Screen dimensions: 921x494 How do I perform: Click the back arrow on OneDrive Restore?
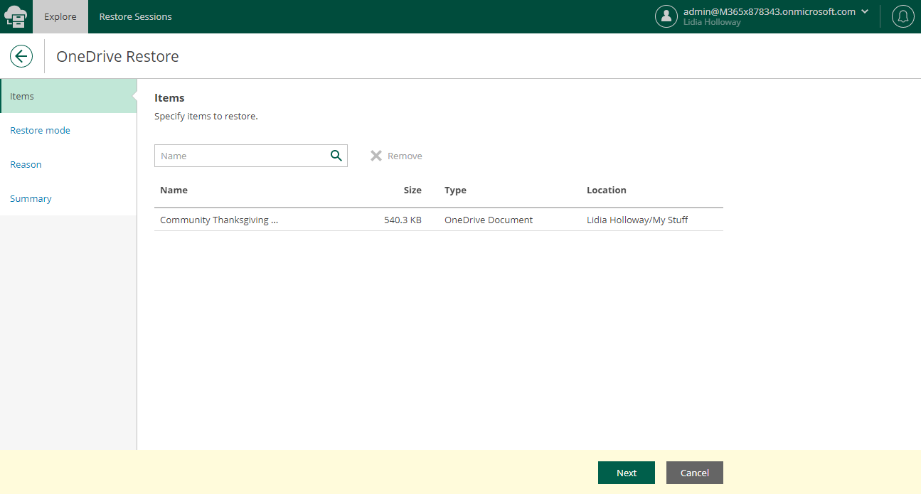[x=21, y=55]
